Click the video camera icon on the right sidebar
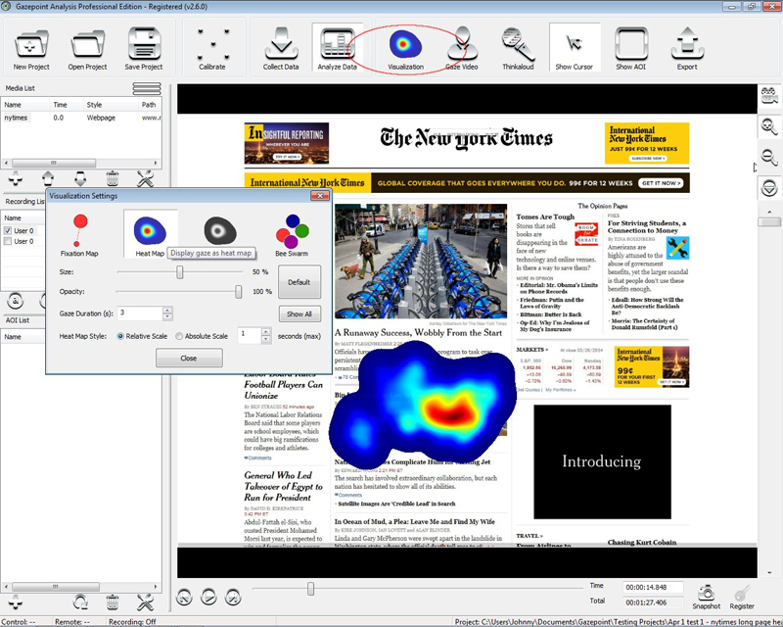 pyautogui.click(x=769, y=94)
